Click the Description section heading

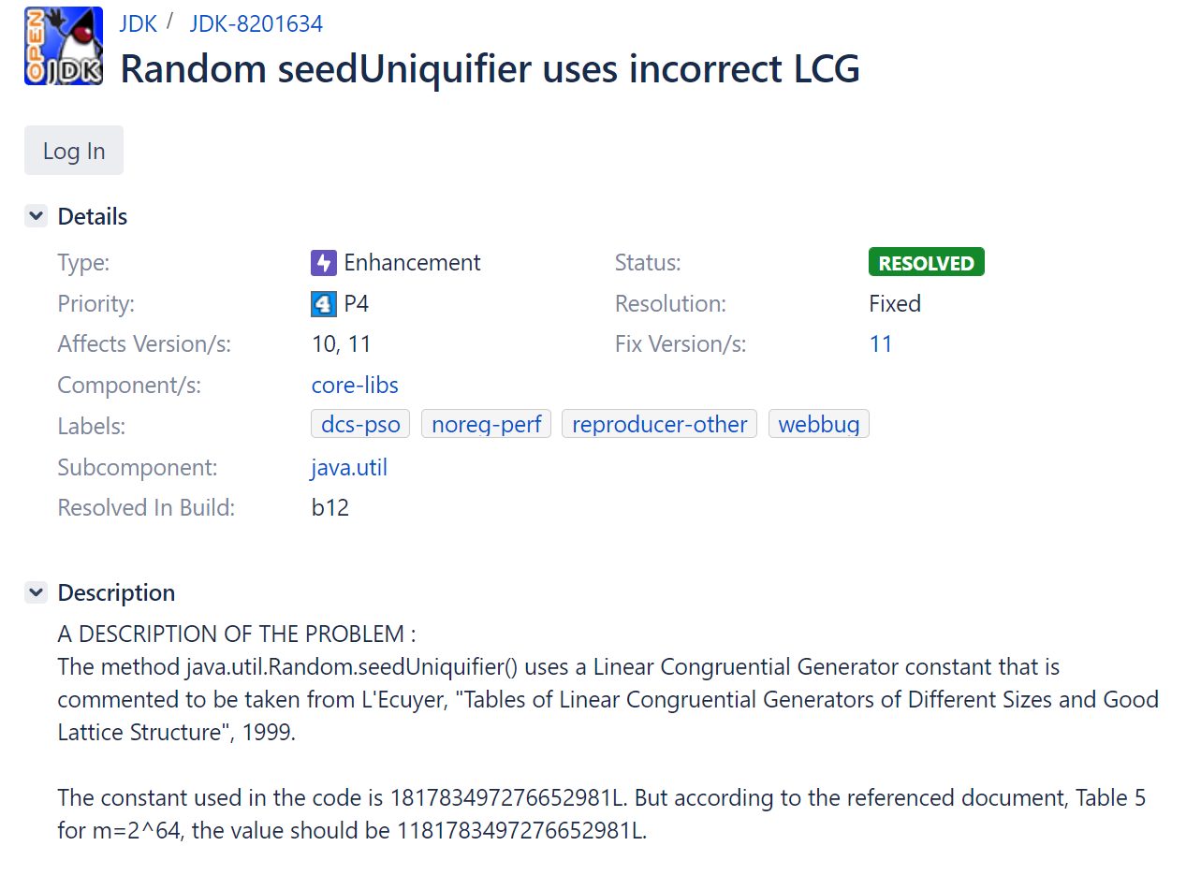point(116,593)
